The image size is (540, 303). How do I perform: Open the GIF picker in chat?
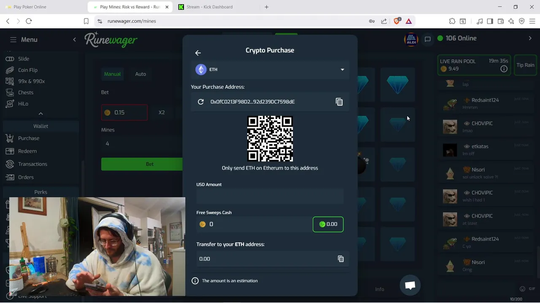(532, 289)
